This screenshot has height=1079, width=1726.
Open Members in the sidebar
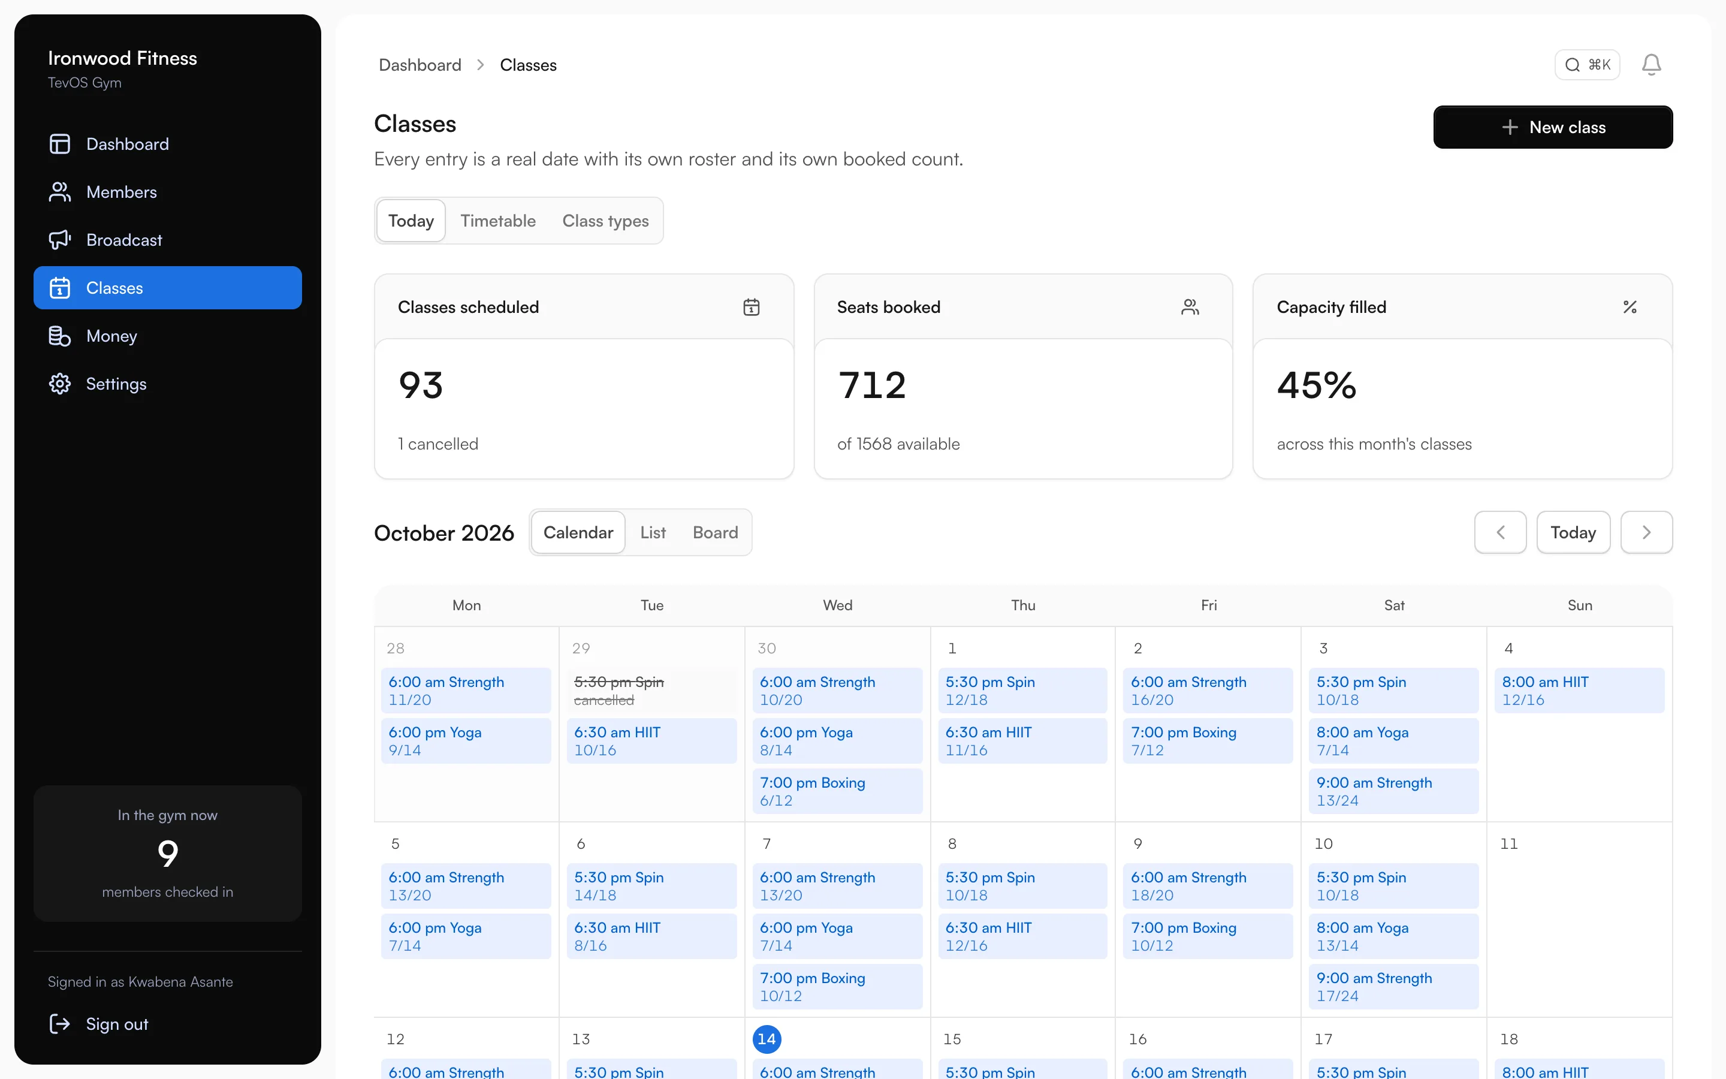pos(168,192)
